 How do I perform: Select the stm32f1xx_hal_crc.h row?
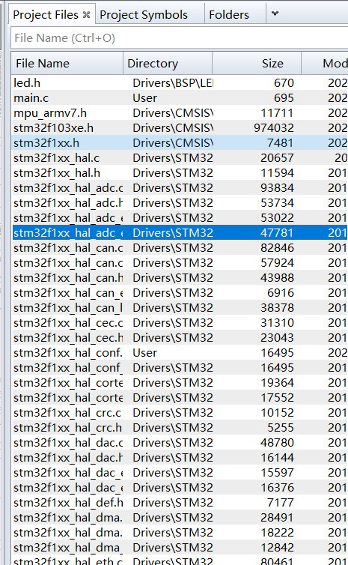pyautogui.click(x=180, y=428)
